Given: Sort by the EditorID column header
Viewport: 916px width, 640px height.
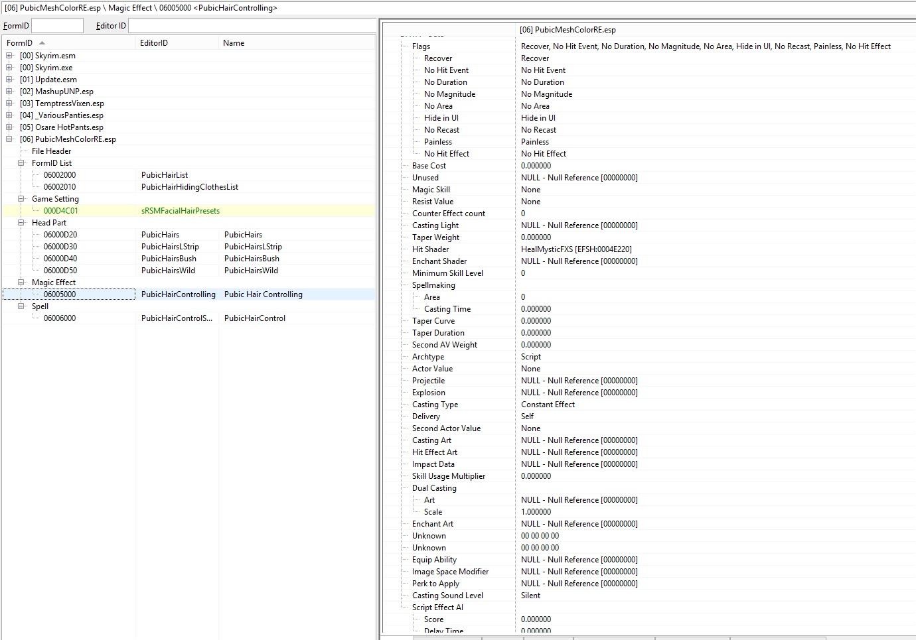Looking at the screenshot, I should [177, 43].
